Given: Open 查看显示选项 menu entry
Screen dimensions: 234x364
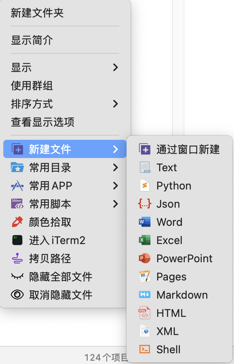Looking at the screenshot, I should click(43, 122).
